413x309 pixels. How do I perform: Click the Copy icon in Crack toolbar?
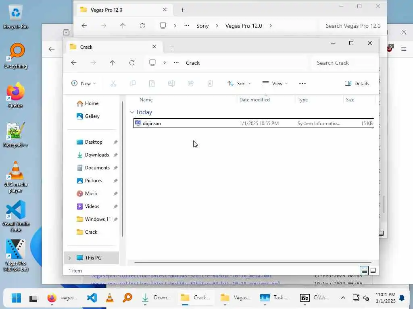click(x=133, y=84)
